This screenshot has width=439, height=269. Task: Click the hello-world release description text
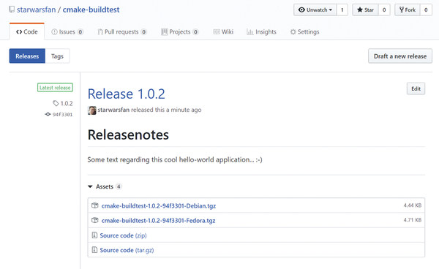coord(175,159)
